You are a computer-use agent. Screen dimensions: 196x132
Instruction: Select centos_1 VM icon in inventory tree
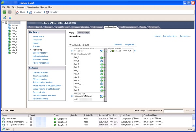(9, 25)
